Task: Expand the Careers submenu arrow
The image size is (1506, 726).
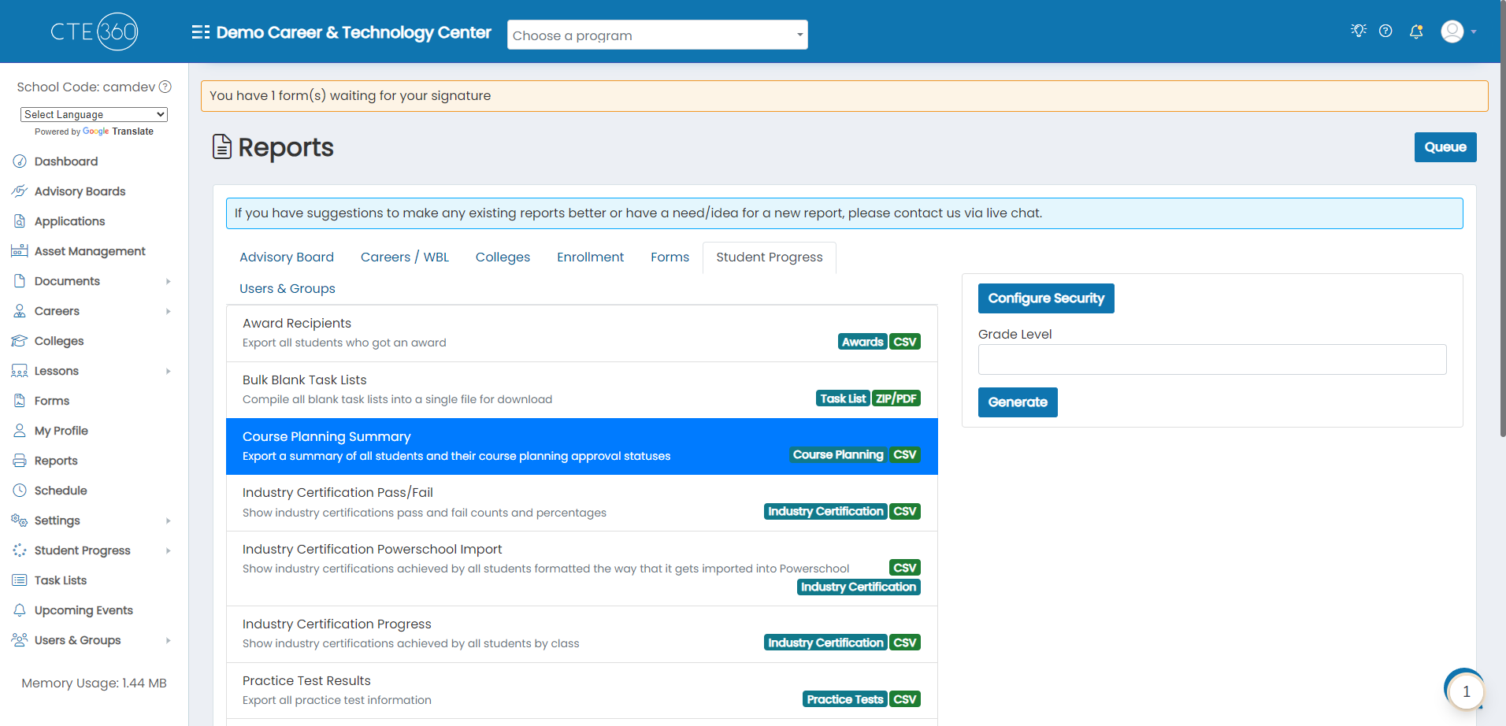Action: [168, 311]
